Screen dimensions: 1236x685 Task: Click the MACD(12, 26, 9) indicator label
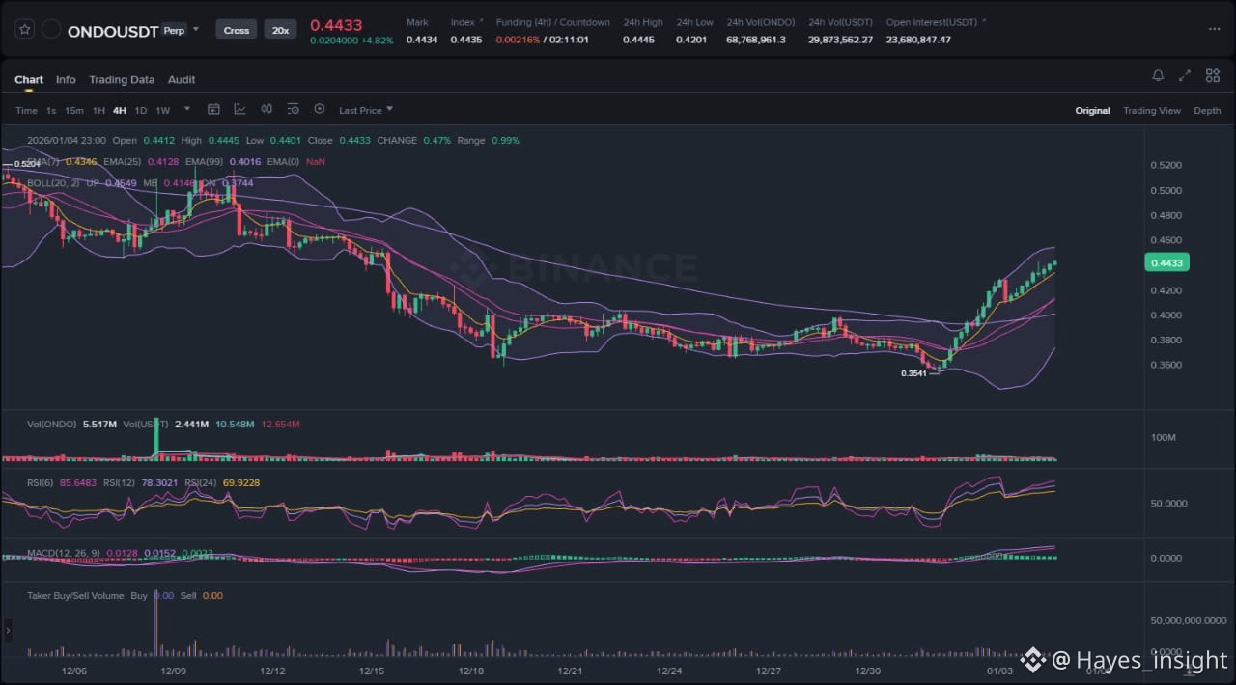[63, 553]
